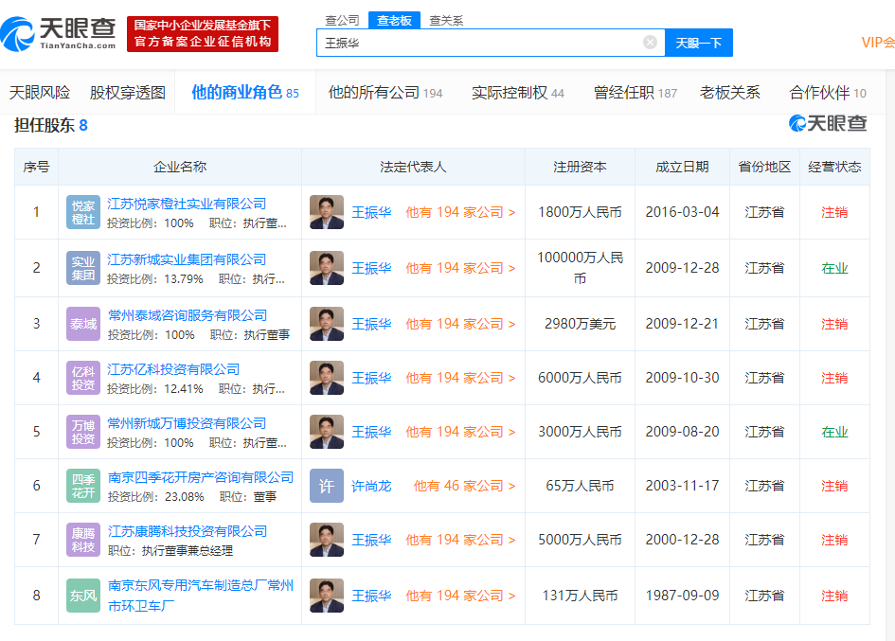Open the 实业集团 company logo badge
This screenshot has width=895, height=641.
(x=83, y=268)
